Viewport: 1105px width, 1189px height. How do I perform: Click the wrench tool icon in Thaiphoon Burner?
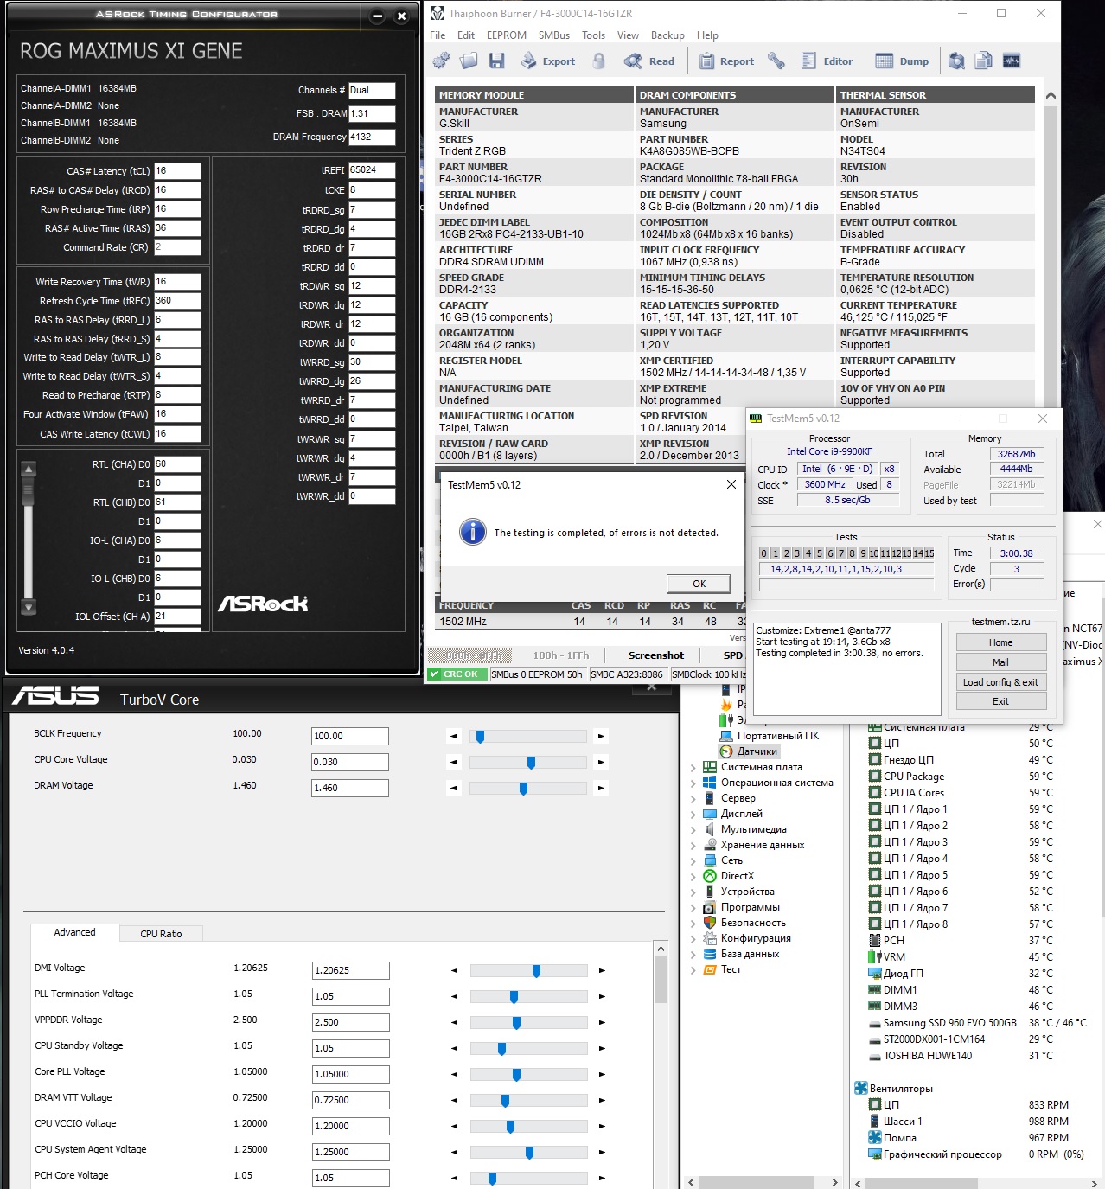(x=776, y=61)
